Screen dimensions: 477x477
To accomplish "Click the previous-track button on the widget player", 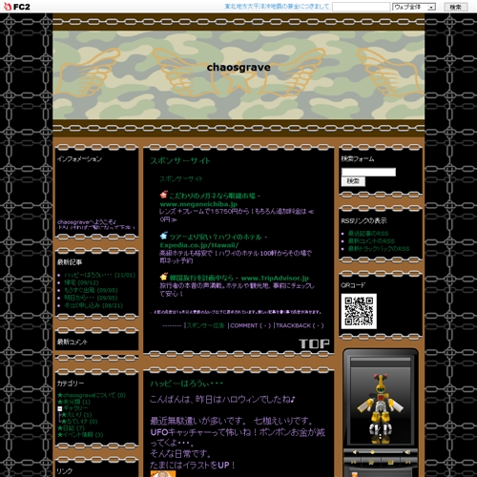I will (x=354, y=462).
